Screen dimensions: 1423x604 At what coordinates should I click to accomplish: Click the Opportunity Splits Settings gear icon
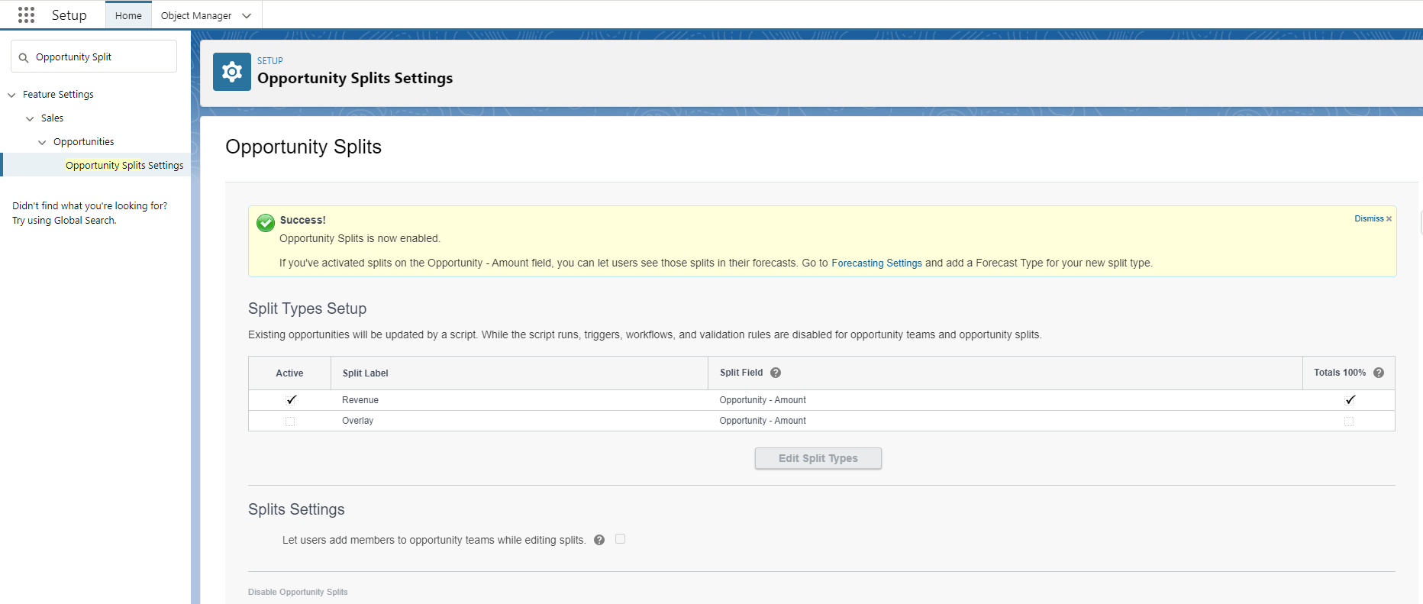point(232,72)
